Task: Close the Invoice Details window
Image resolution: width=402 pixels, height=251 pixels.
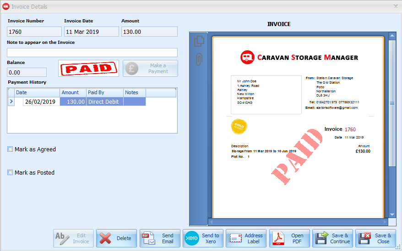Action: [396, 6]
